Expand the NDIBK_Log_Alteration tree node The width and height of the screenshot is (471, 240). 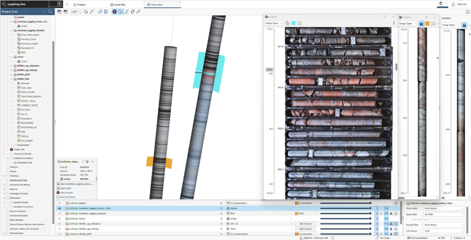tap(11, 66)
